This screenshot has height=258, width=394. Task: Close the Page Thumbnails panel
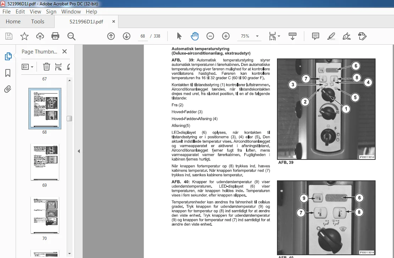[65, 51]
